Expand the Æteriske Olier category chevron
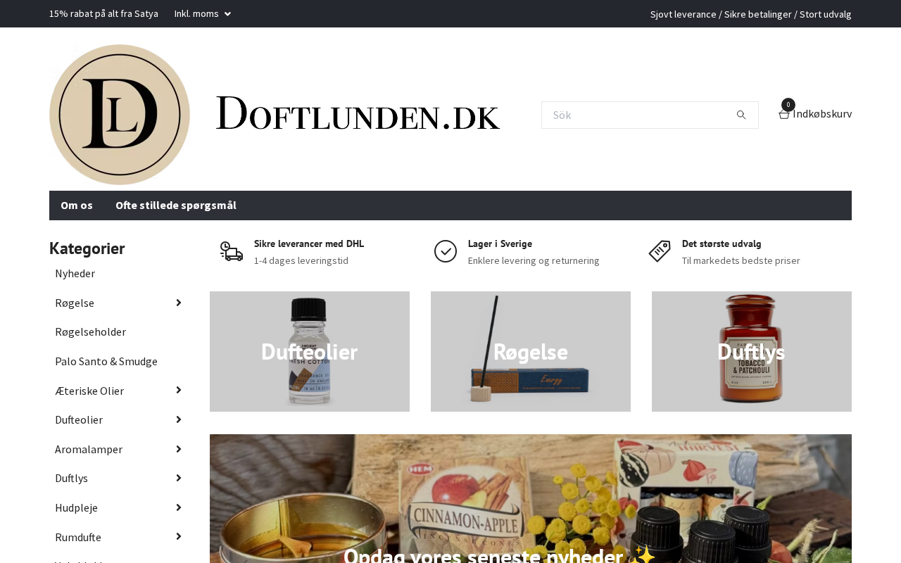The image size is (901, 563). (179, 391)
